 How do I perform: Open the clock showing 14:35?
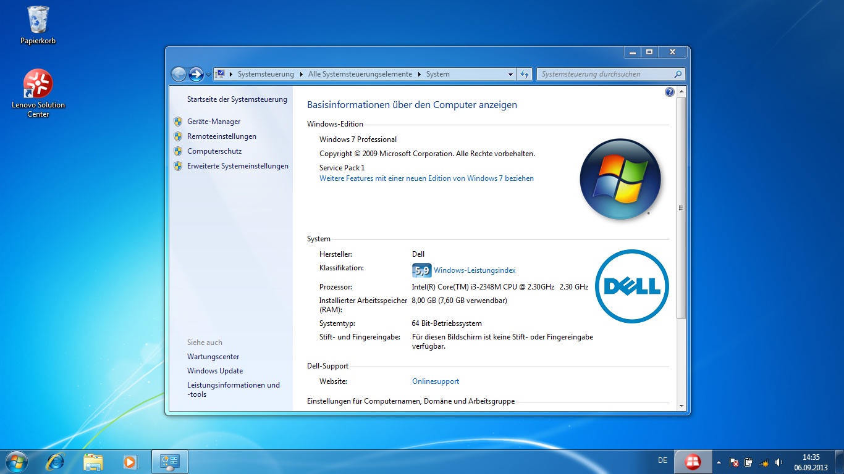pyautogui.click(x=811, y=462)
